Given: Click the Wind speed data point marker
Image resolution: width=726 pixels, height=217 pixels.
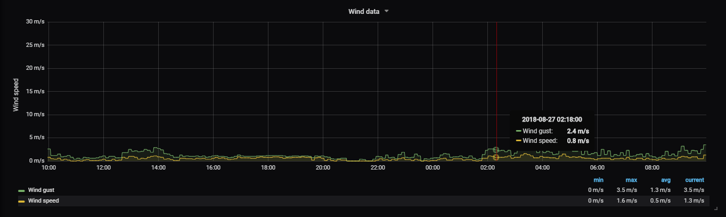Looking at the screenshot, I should coord(496,157).
